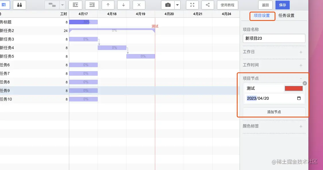323x170 pixels.
Task: Click the 4月20 date header
Action: pyautogui.click(x=169, y=14)
